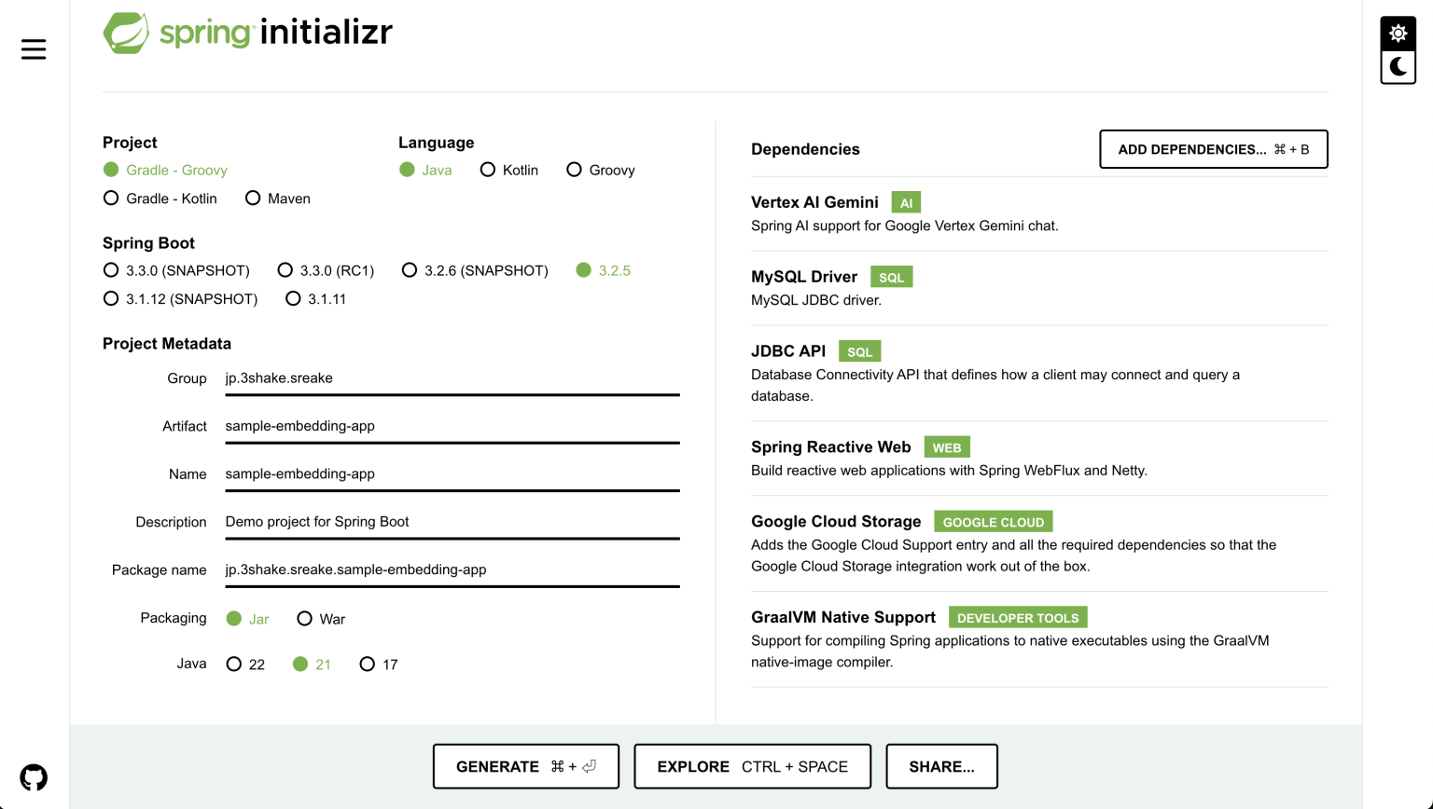Click the SQL badge beside JDBC API

tap(859, 351)
